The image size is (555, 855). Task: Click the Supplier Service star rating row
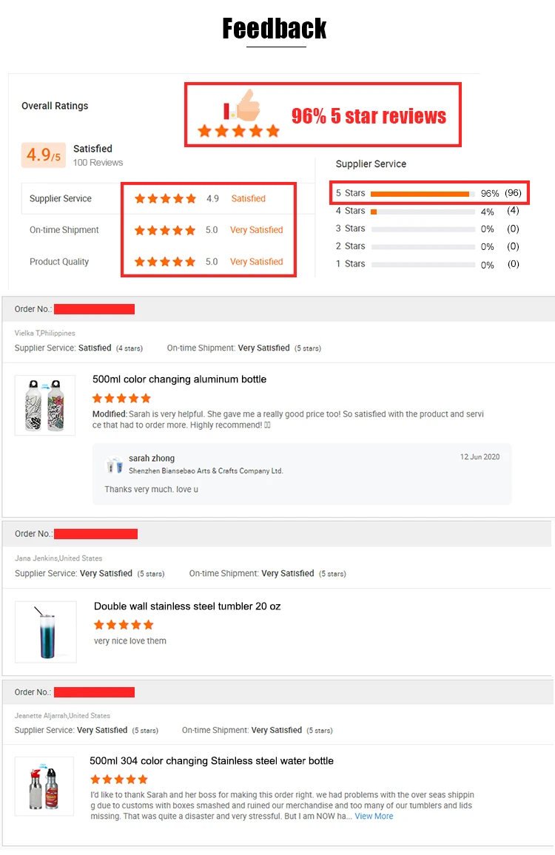(165, 199)
